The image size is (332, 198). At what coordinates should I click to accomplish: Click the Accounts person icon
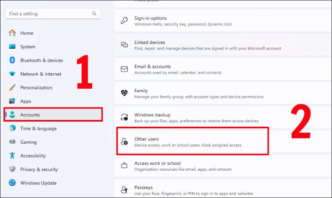[12, 114]
